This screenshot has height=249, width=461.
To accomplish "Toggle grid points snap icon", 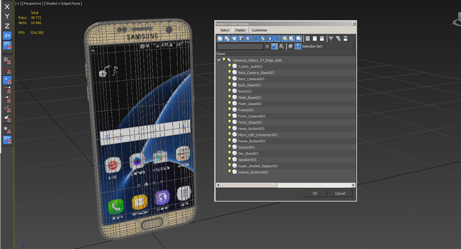I will point(7,60).
